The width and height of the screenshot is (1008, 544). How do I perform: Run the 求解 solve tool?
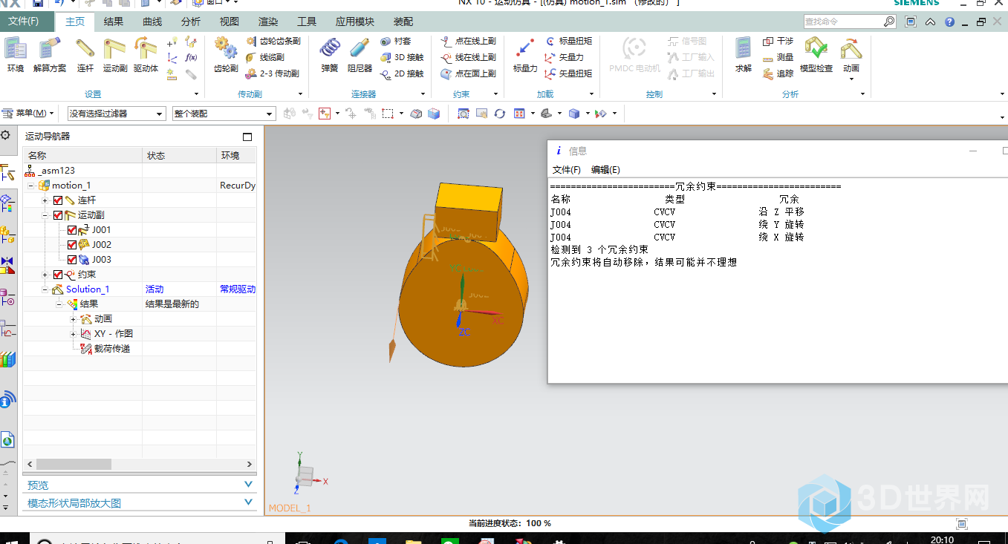click(x=744, y=55)
